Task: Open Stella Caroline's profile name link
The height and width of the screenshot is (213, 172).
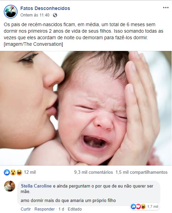Action: (x=36, y=186)
